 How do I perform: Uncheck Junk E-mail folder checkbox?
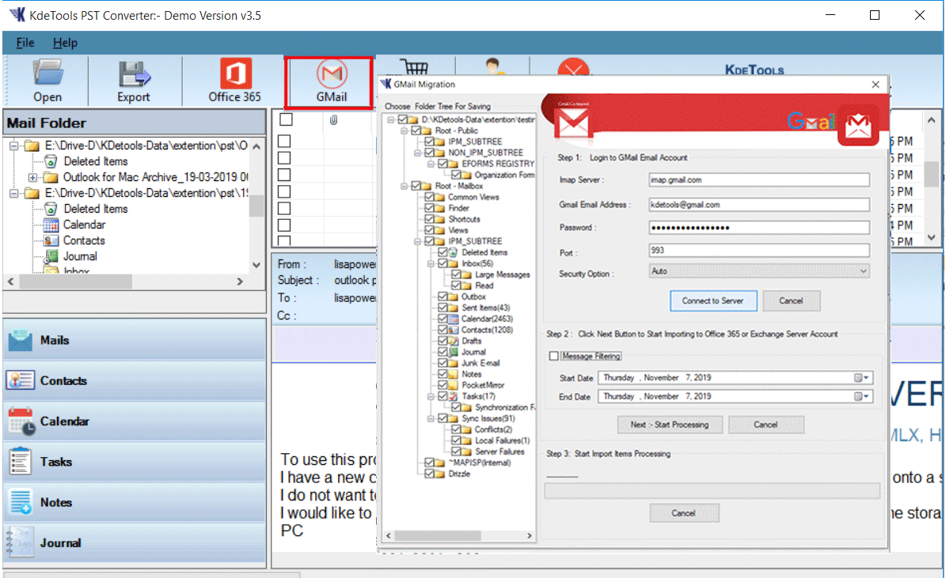click(443, 364)
